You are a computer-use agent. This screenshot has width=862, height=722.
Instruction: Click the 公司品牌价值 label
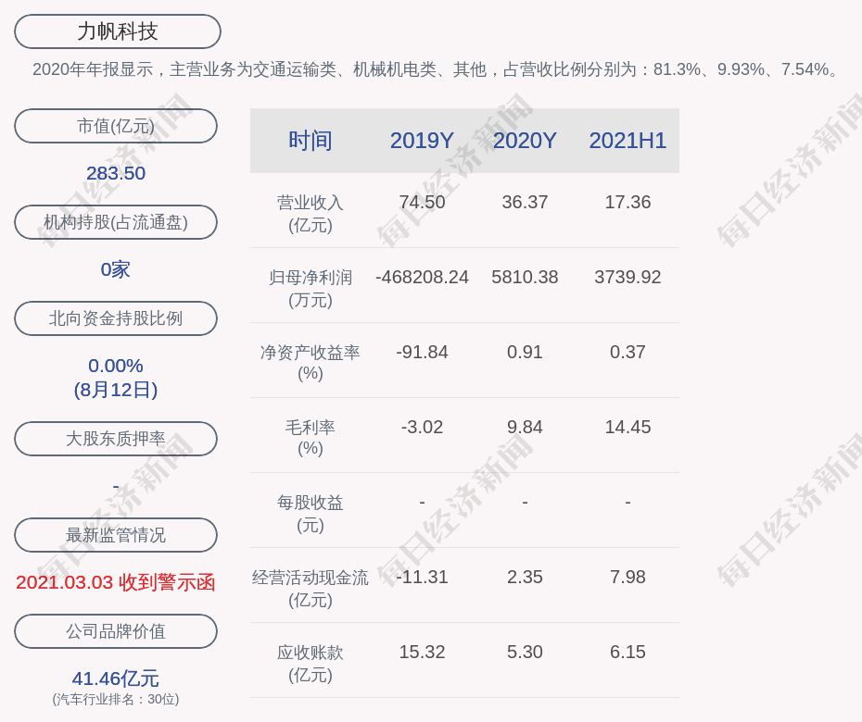[116, 631]
